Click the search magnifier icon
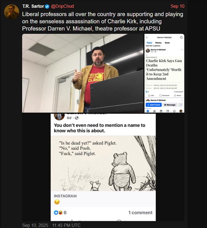207x228 pixels. 181,37
